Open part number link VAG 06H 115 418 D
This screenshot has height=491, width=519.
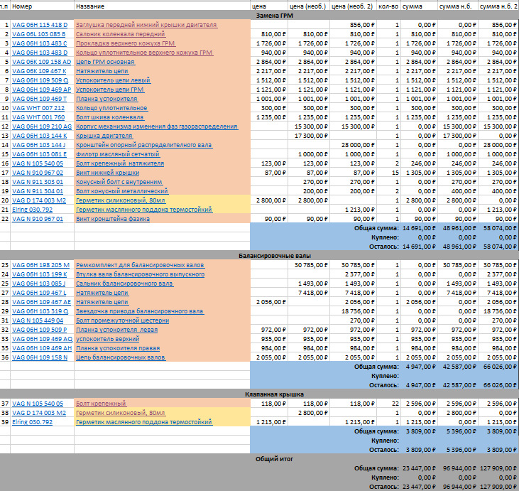point(40,25)
